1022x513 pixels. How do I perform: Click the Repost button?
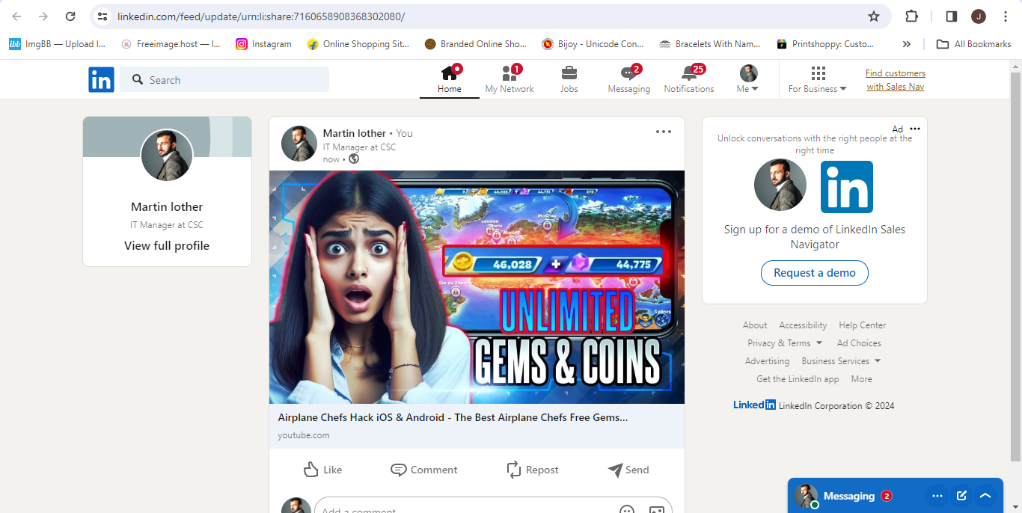coord(533,470)
